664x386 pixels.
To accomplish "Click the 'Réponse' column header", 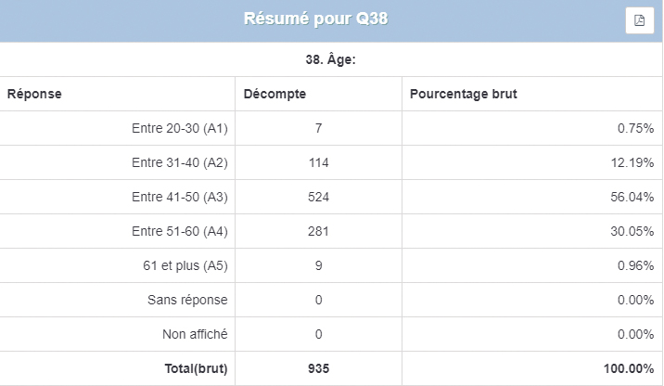I will pyautogui.click(x=34, y=94).
